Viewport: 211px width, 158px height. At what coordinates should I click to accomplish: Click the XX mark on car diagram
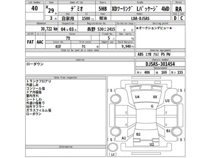[155, 97]
